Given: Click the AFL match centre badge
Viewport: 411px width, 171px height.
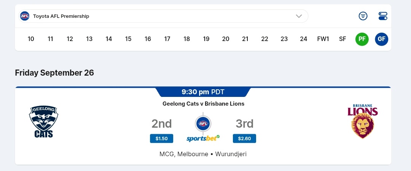Looking at the screenshot, I should pos(203,123).
